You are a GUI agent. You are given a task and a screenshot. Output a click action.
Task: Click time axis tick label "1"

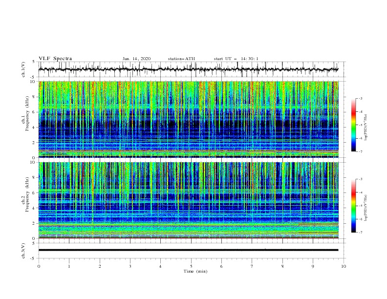(x=69, y=266)
